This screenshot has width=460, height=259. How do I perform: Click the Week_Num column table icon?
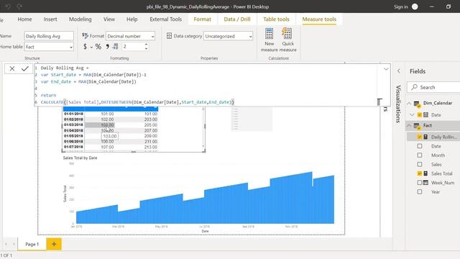coord(425,183)
